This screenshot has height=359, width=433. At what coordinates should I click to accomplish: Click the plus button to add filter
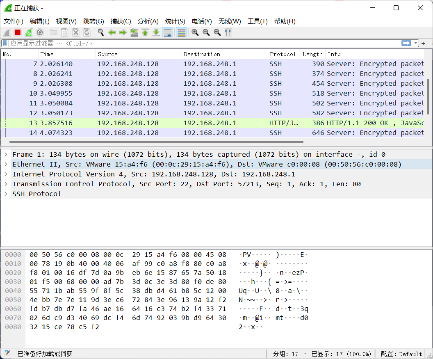(x=424, y=43)
